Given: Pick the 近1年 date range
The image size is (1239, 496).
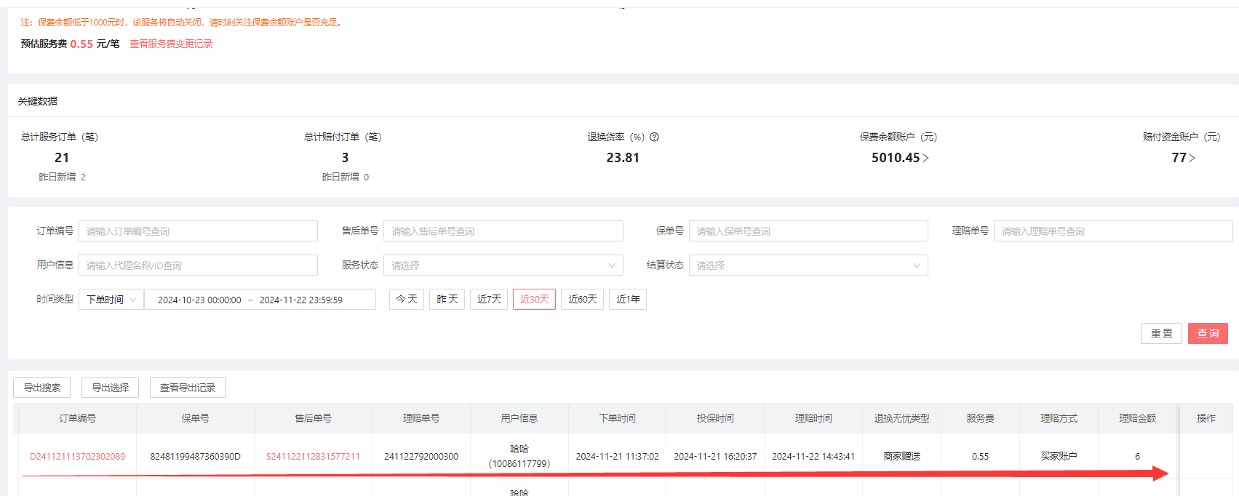Looking at the screenshot, I should [x=628, y=300].
